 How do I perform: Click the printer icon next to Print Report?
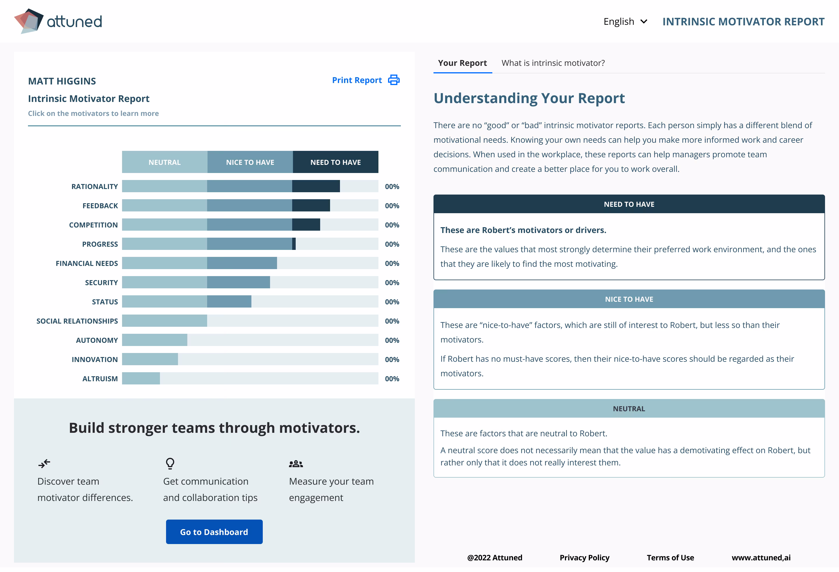(x=394, y=80)
